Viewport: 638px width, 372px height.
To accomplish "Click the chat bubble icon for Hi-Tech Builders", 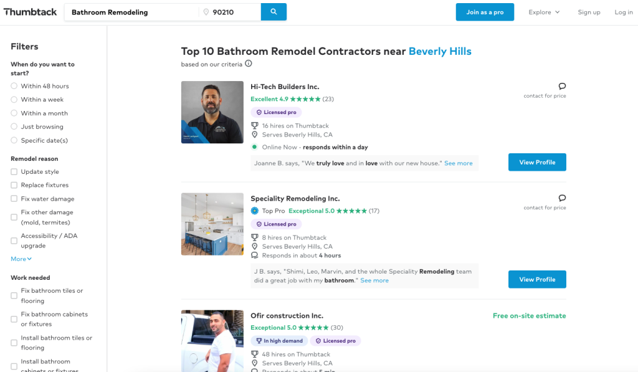I will click(562, 86).
